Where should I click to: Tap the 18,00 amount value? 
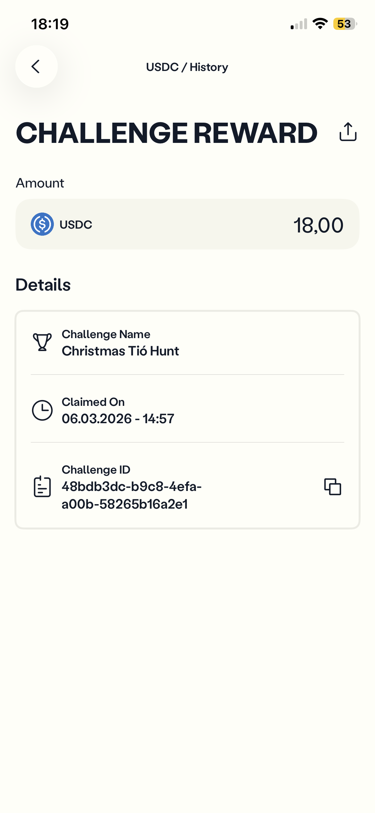[318, 225]
